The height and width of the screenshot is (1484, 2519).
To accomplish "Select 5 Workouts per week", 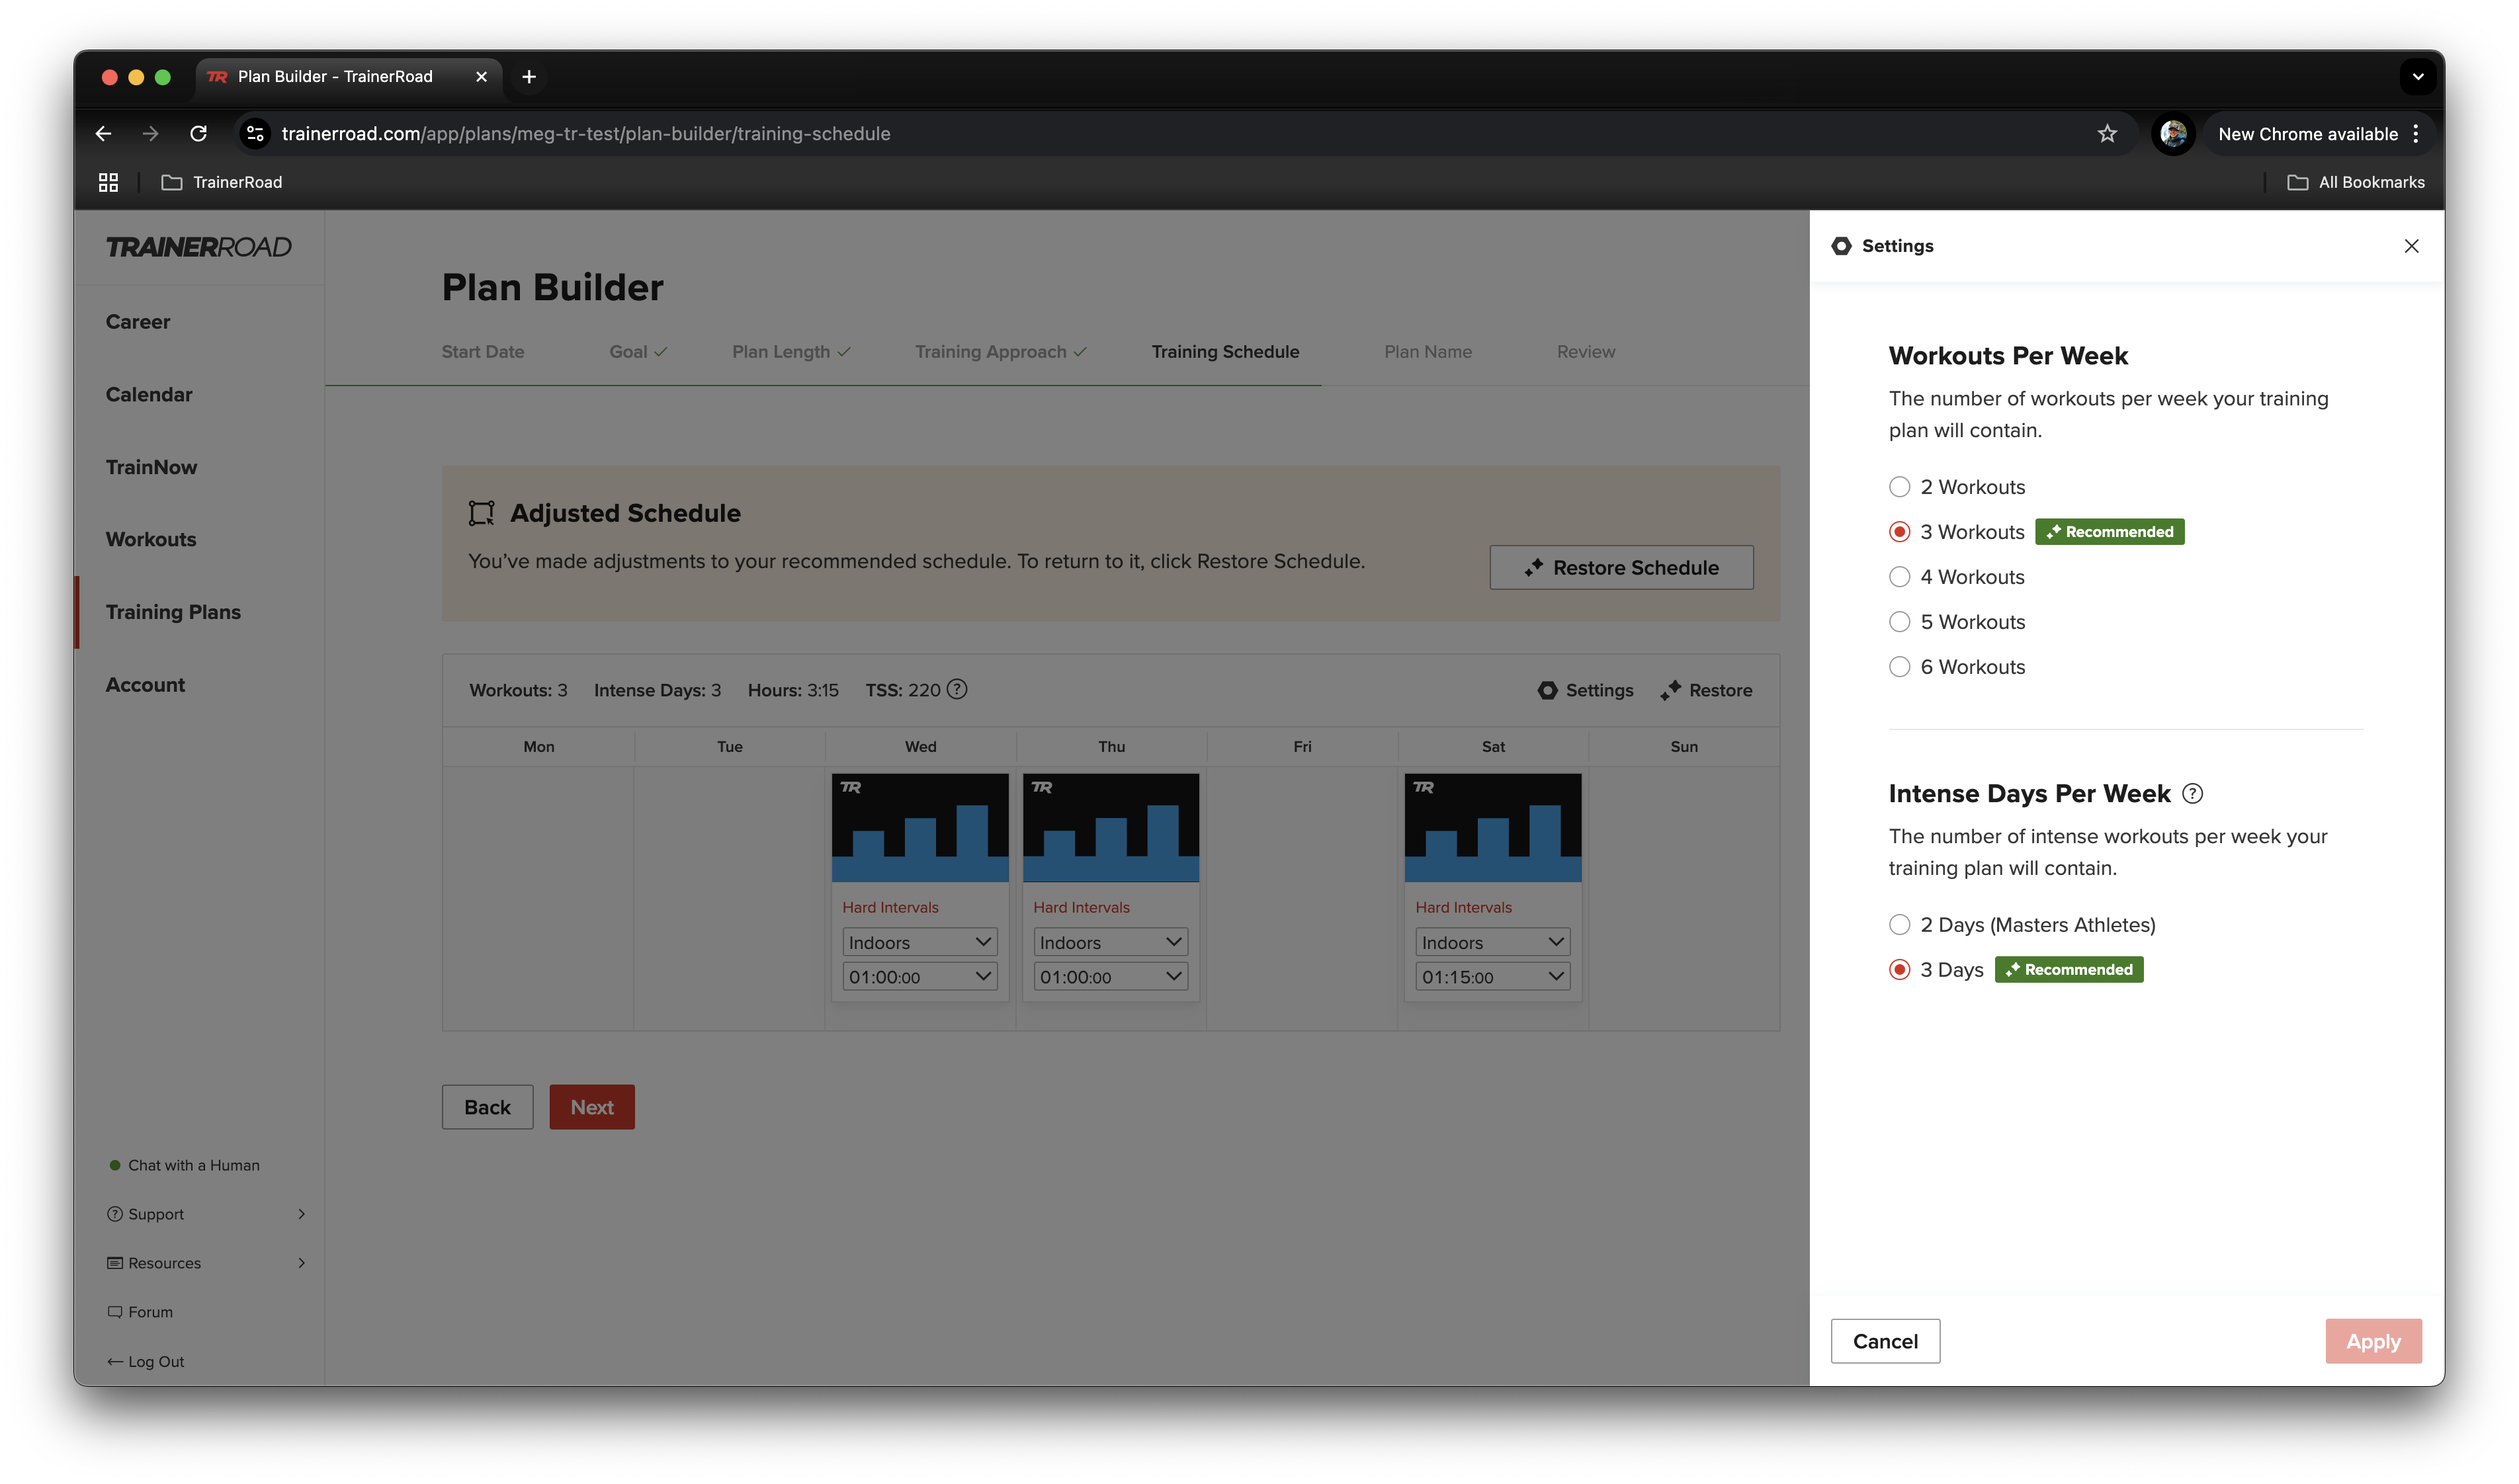I will coord(1956,622).
